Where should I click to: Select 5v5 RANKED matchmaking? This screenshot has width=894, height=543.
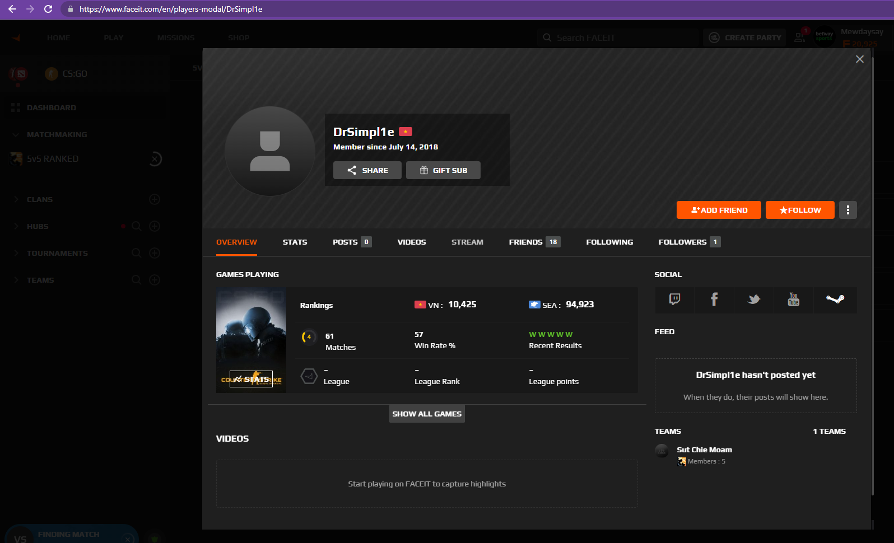point(53,159)
